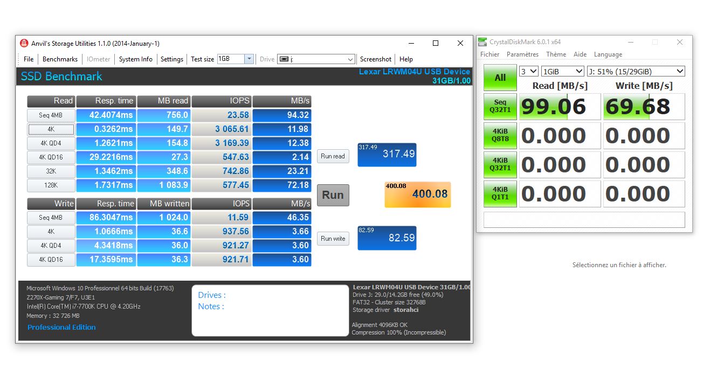
Task: Expand the 1GiB test size dropdown
Action: point(563,71)
